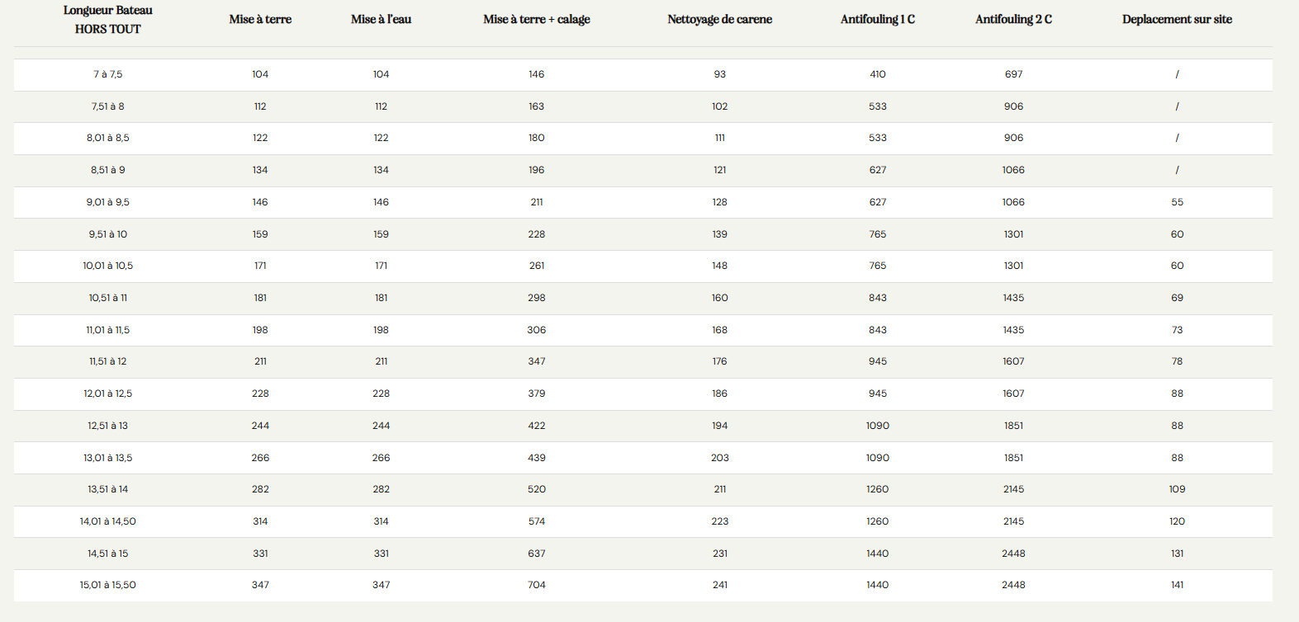Viewport: 1299px width, 622px height.
Task: Click the "Antifouling 1 C" column header
Action: coord(878,19)
